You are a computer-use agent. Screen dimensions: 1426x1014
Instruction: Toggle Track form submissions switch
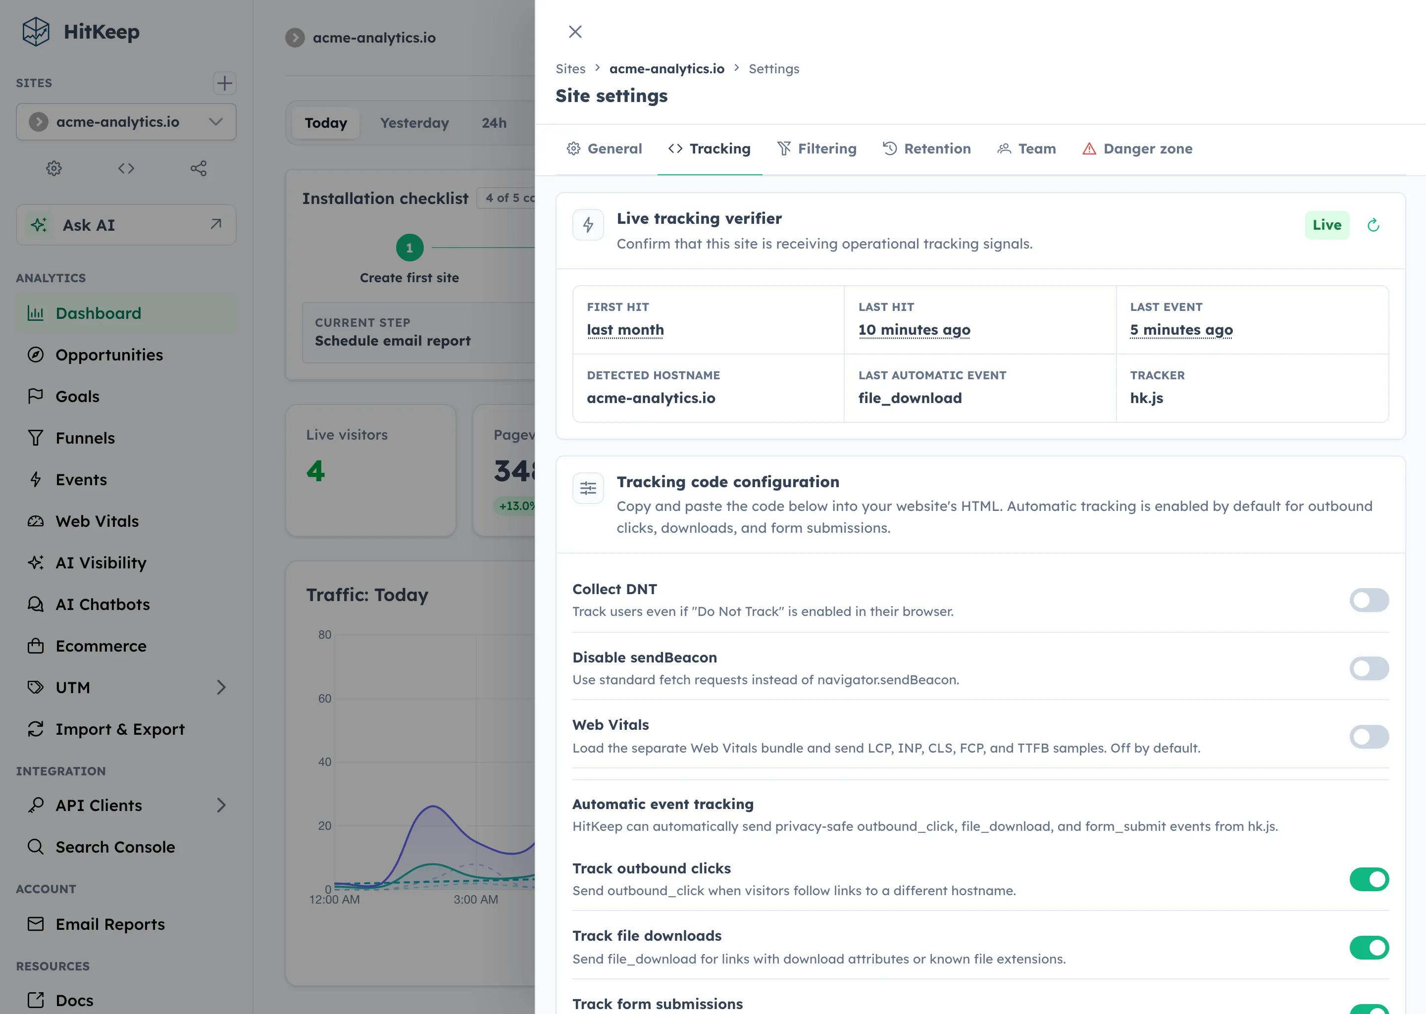(x=1369, y=1009)
